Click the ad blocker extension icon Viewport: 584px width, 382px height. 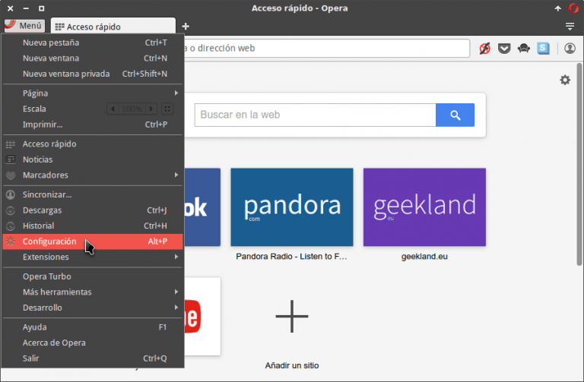click(x=485, y=49)
